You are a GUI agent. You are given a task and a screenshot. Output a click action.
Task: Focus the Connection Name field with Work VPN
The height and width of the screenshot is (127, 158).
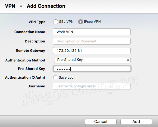(92, 32)
